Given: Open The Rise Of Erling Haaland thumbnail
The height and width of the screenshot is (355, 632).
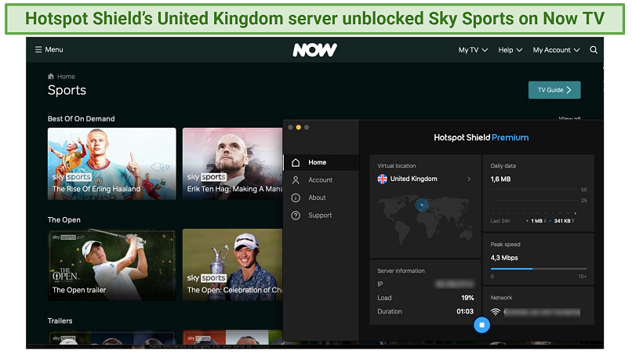Looking at the screenshot, I should point(111,164).
